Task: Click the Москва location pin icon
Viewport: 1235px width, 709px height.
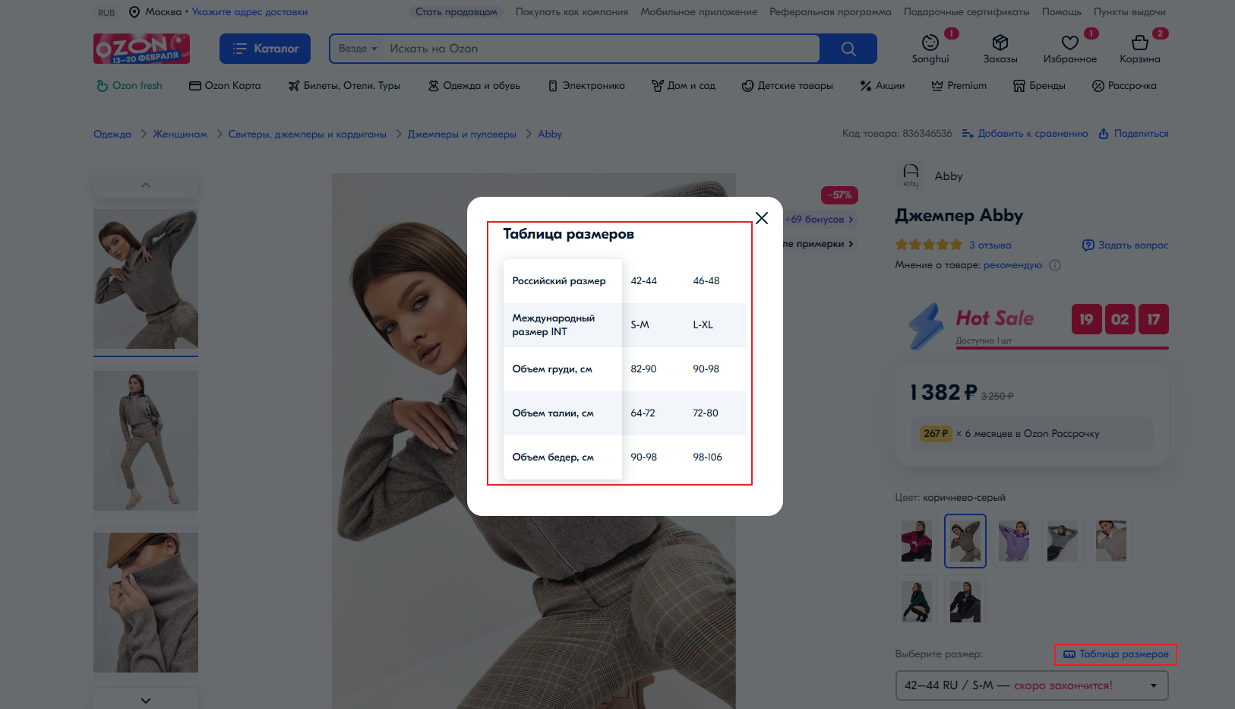Action: pos(134,12)
